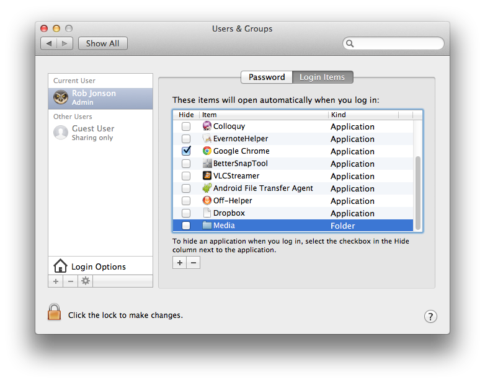Enable Hide for the Media folder
Viewport: 485px width, 383px height.
coord(186,226)
